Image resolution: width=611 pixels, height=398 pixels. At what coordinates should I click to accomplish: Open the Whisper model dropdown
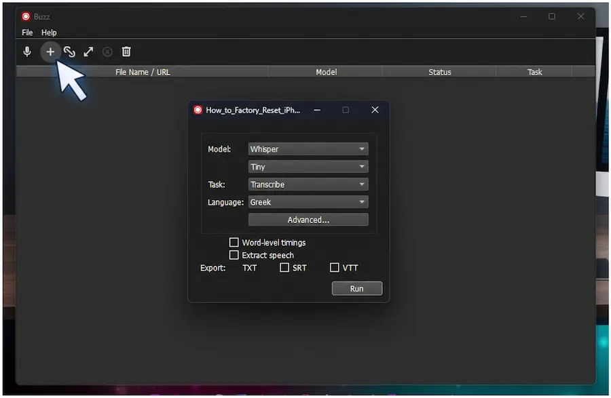point(308,149)
